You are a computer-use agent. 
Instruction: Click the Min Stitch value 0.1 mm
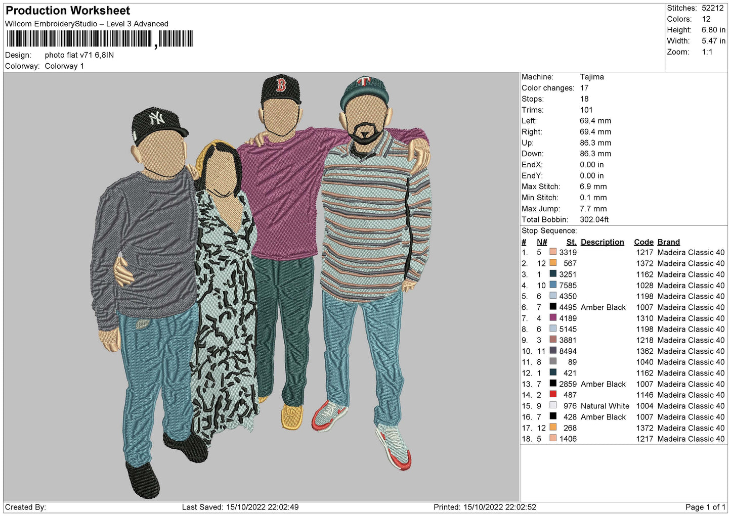click(x=593, y=198)
